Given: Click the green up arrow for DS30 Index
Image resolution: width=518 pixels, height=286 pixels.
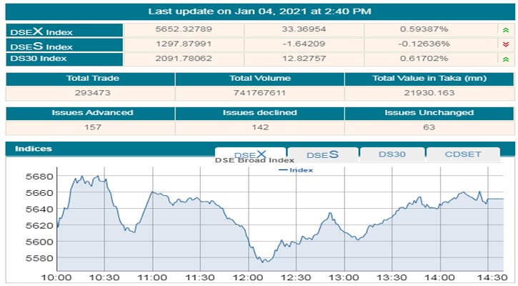Looking at the screenshot, I should [506, 57].
